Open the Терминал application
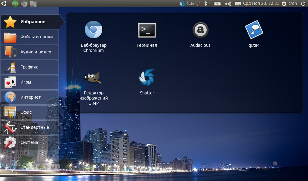The height and width of the screenshot is (181, 308). pyautogui.click(x=147, y=30)
